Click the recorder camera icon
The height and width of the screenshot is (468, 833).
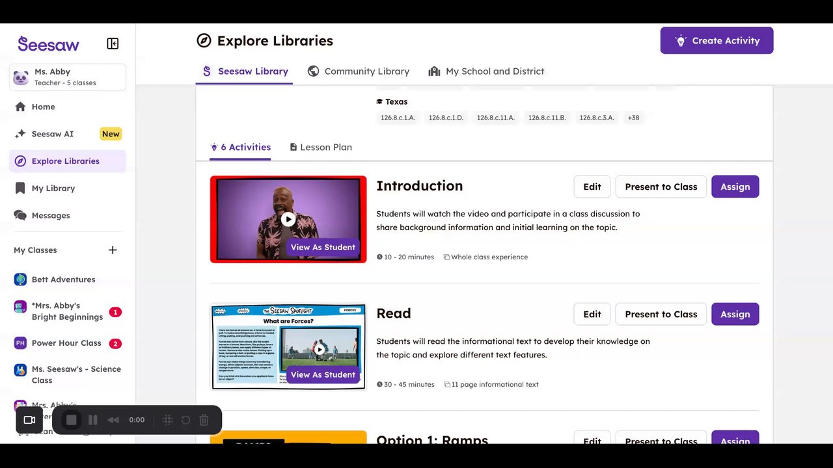point(29,420)
